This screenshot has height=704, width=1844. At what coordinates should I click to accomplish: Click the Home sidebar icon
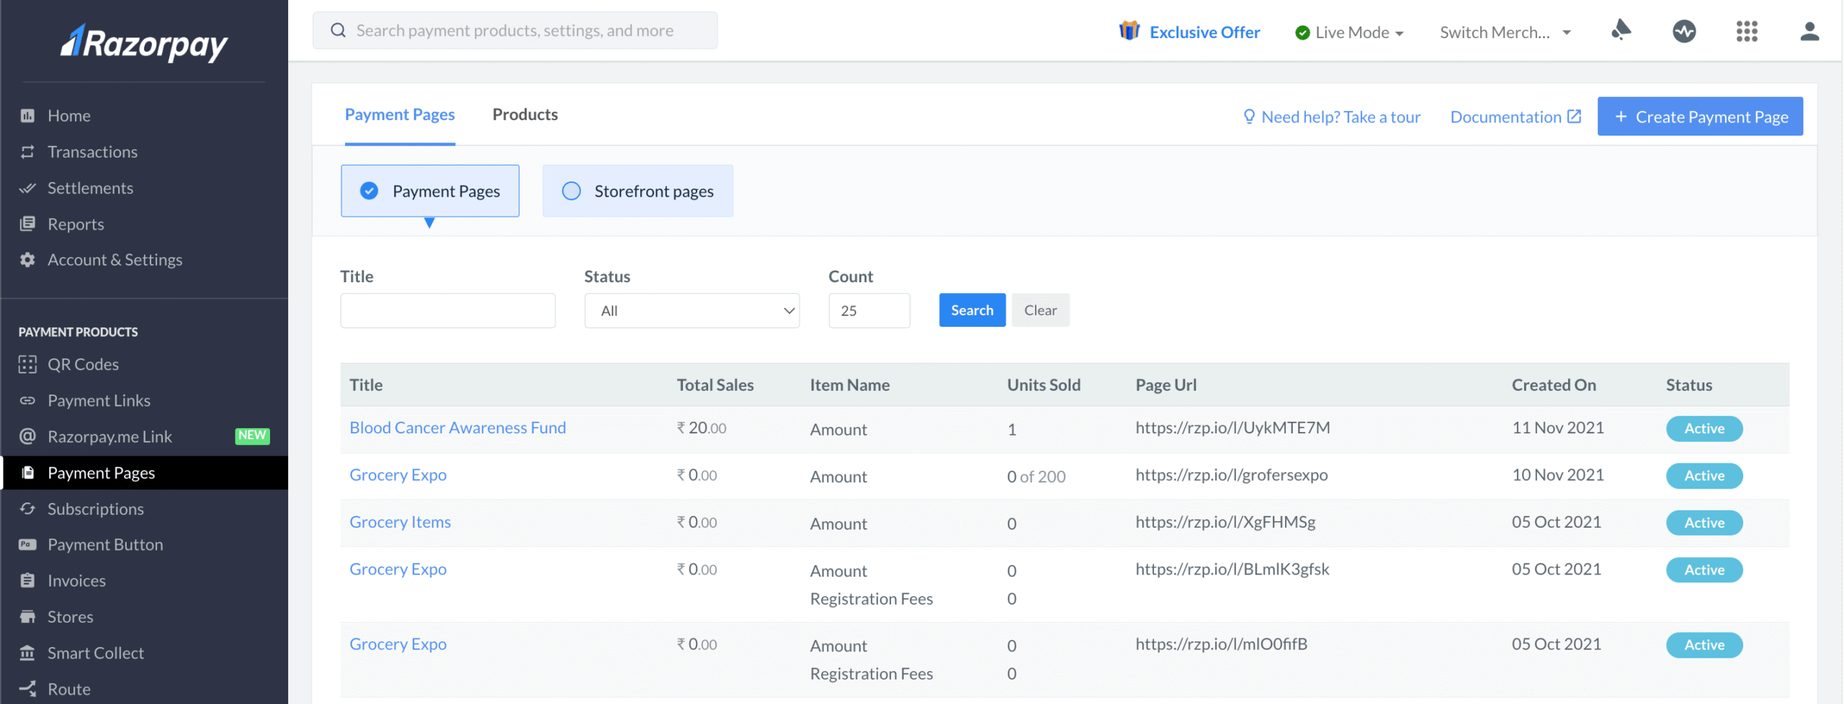[27, 116]
